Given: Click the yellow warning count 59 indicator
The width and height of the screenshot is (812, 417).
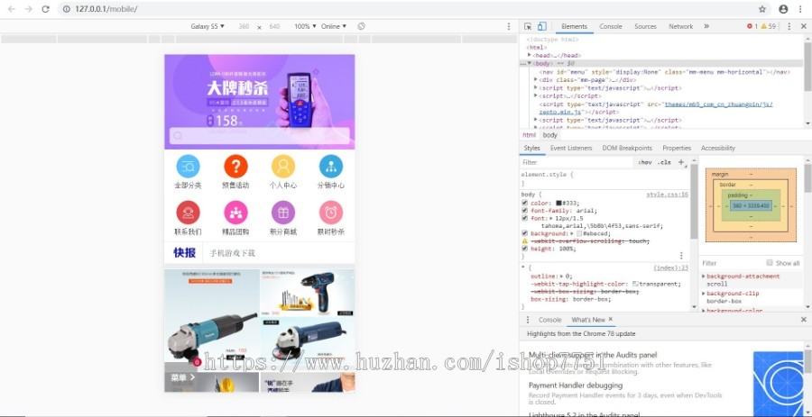Looking at the screenshot, I should [x=769, y=26].
